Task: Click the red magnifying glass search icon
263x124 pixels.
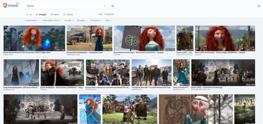Action: [x=112, y=6]
